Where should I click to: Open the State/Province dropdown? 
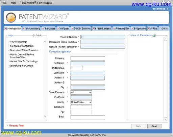tap(81, 92)
